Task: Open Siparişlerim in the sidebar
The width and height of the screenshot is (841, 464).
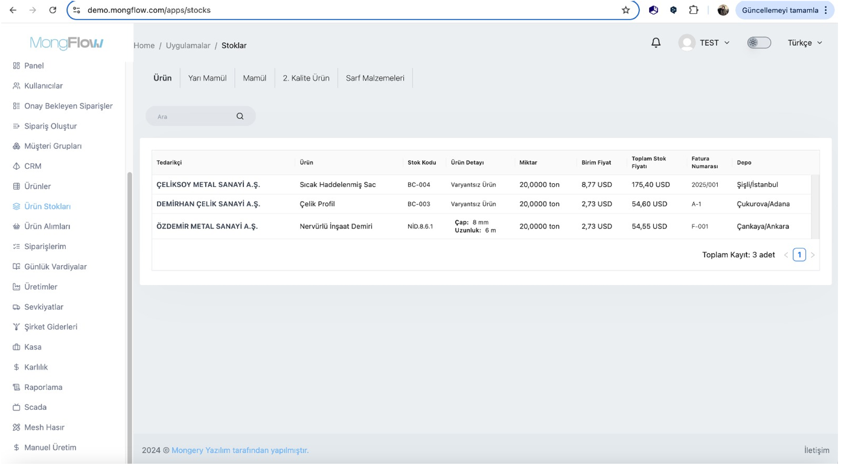Action: pos(45,246)
